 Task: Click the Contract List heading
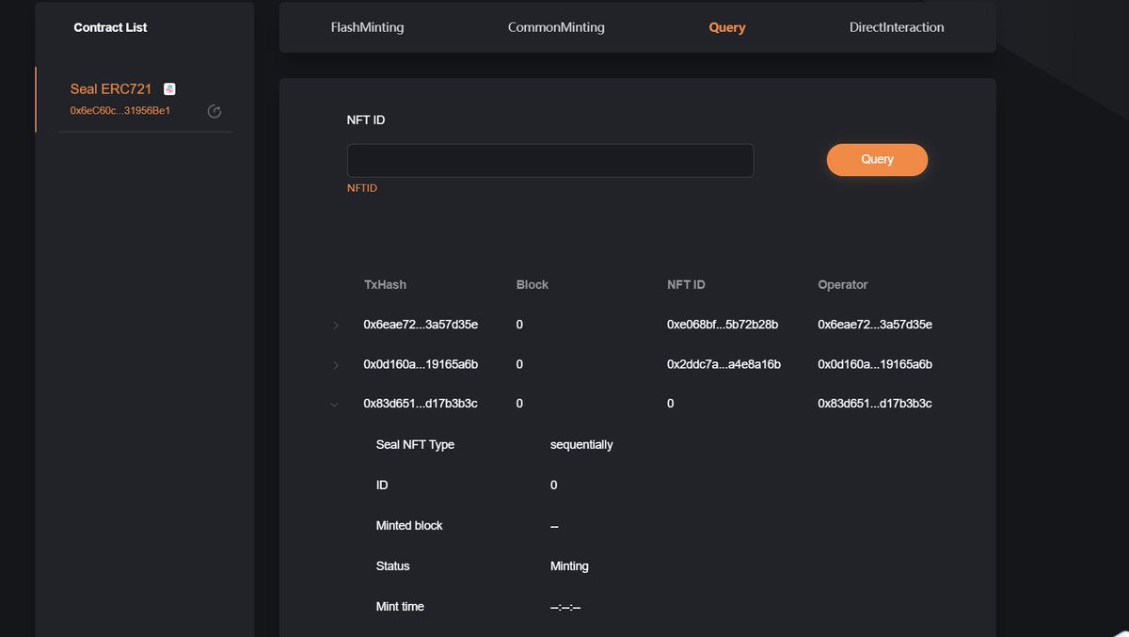click(x=110, y=27)
